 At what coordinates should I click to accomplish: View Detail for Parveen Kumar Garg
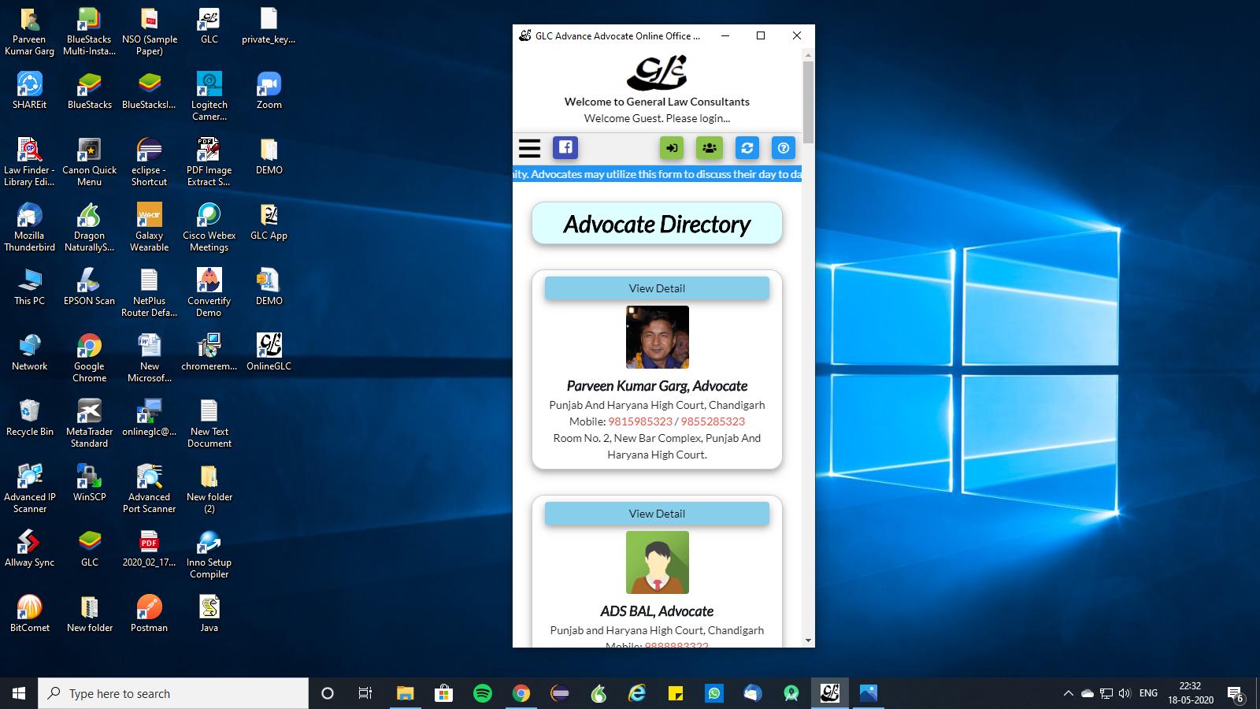point(657,288)
